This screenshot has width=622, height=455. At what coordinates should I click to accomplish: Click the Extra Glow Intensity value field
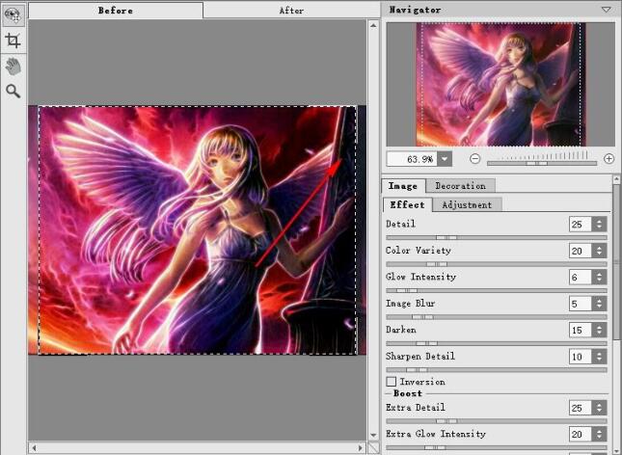pos(580,435)
